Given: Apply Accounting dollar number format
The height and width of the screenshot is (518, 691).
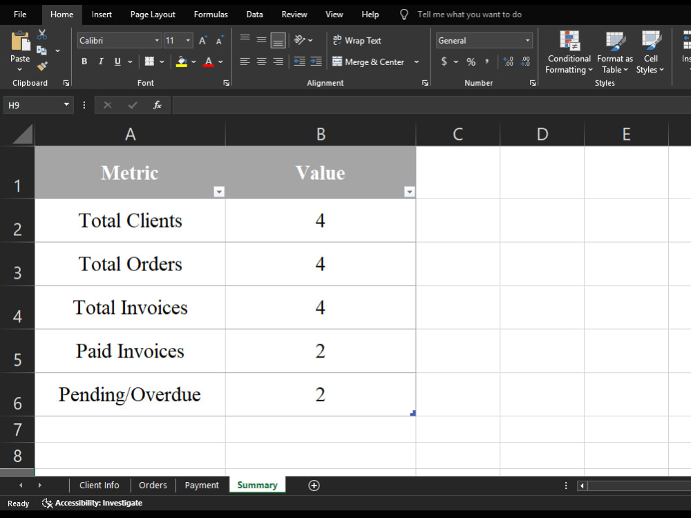Looking at the screenshot, I should coord(444,62).
